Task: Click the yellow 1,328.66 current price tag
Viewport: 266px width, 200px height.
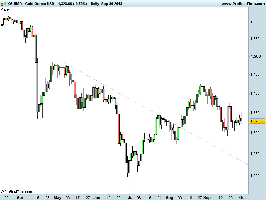Action: click(x=257, y=121)
